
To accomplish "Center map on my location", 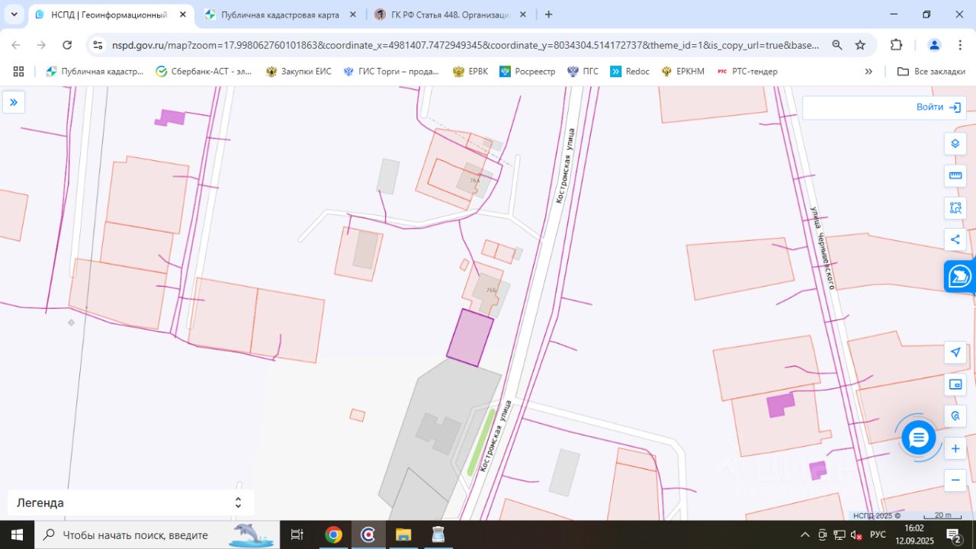I will click(955, 352).
